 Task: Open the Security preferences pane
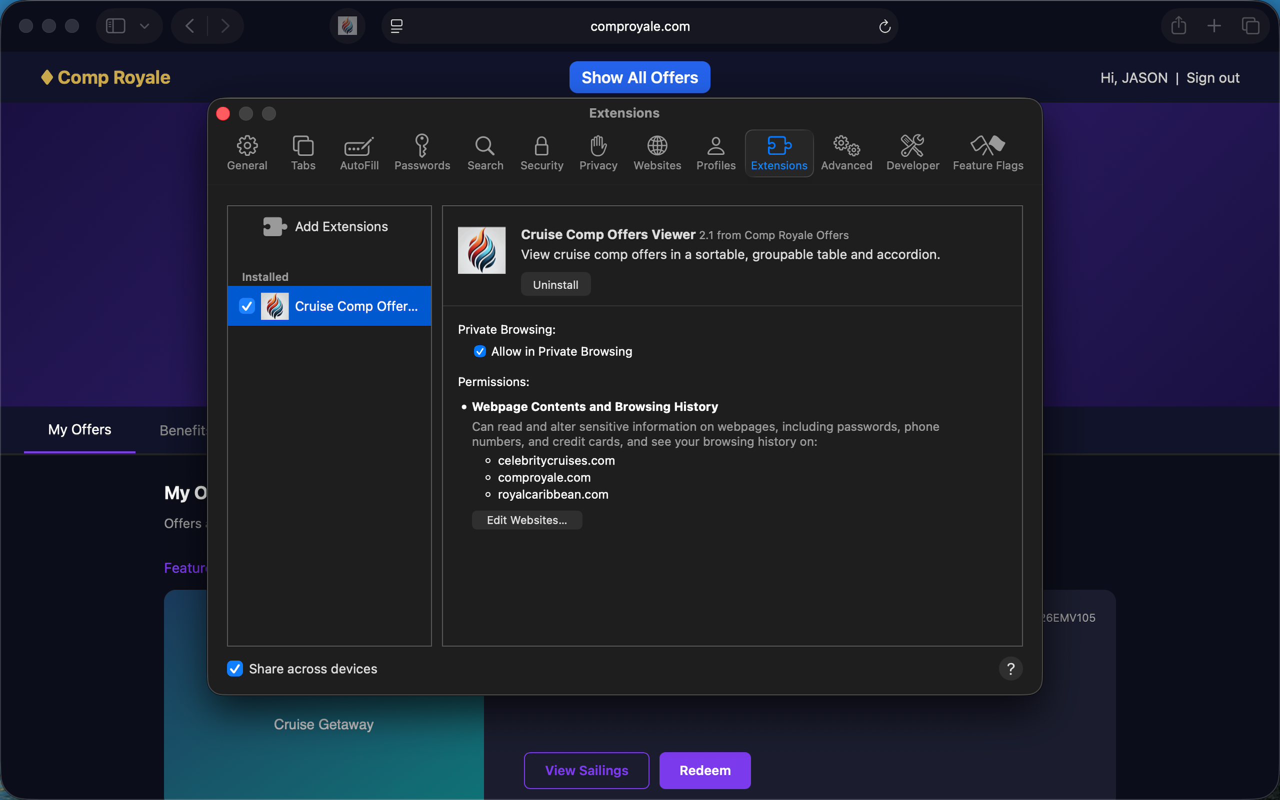click(x=541, y=152)
